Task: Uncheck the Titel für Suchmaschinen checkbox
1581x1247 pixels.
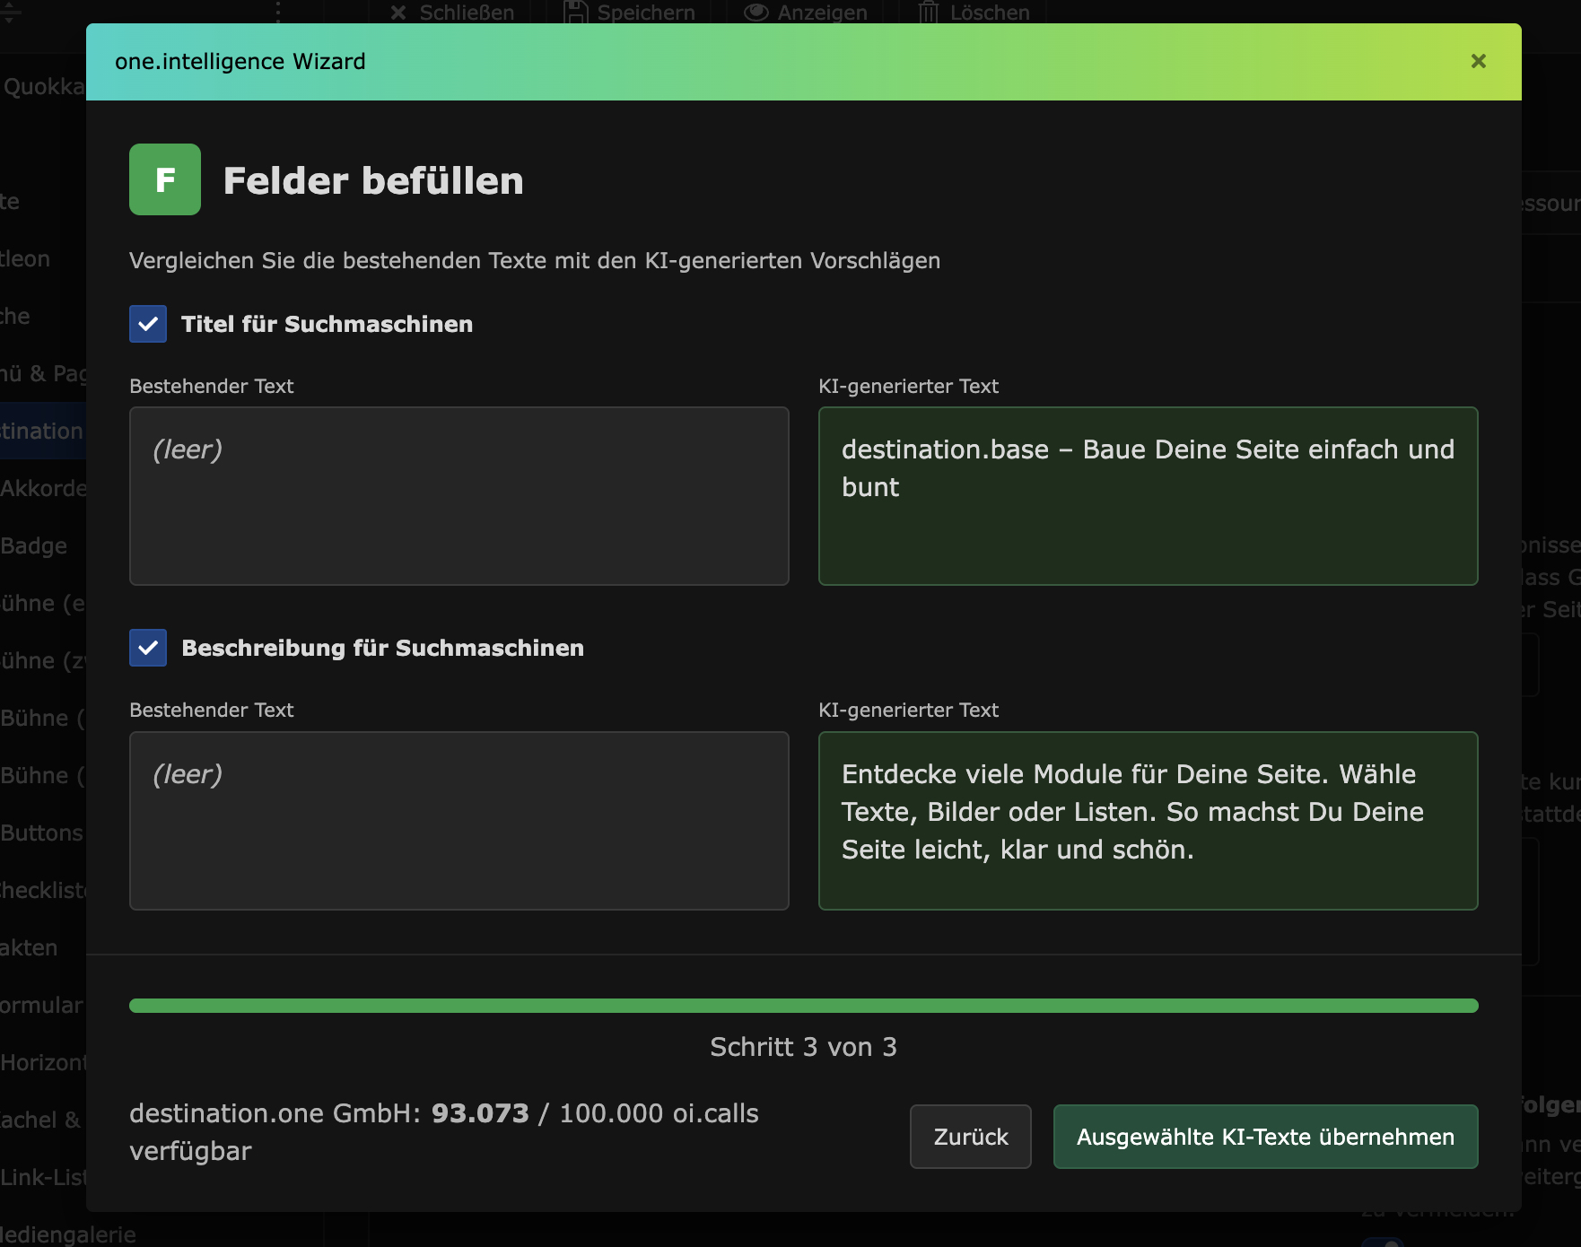Action: click(x=148, y=324)
